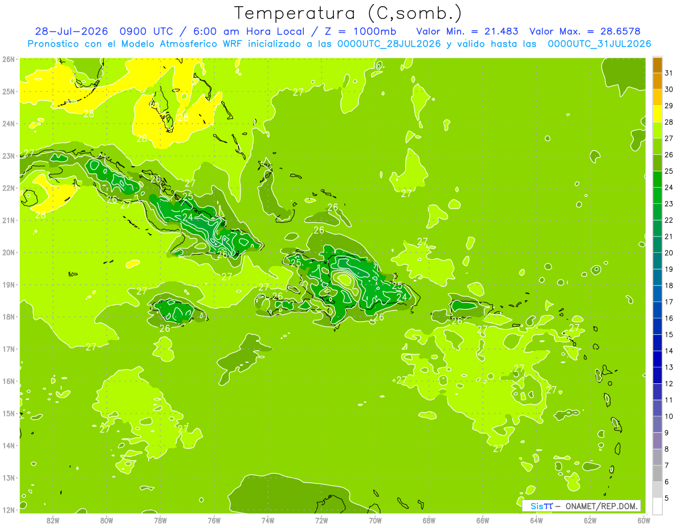Click the 'SisTT - ONAMET/REP.DOM.' credit label
Viewport: 684px width, 528px height.
[x=581, y=506]
